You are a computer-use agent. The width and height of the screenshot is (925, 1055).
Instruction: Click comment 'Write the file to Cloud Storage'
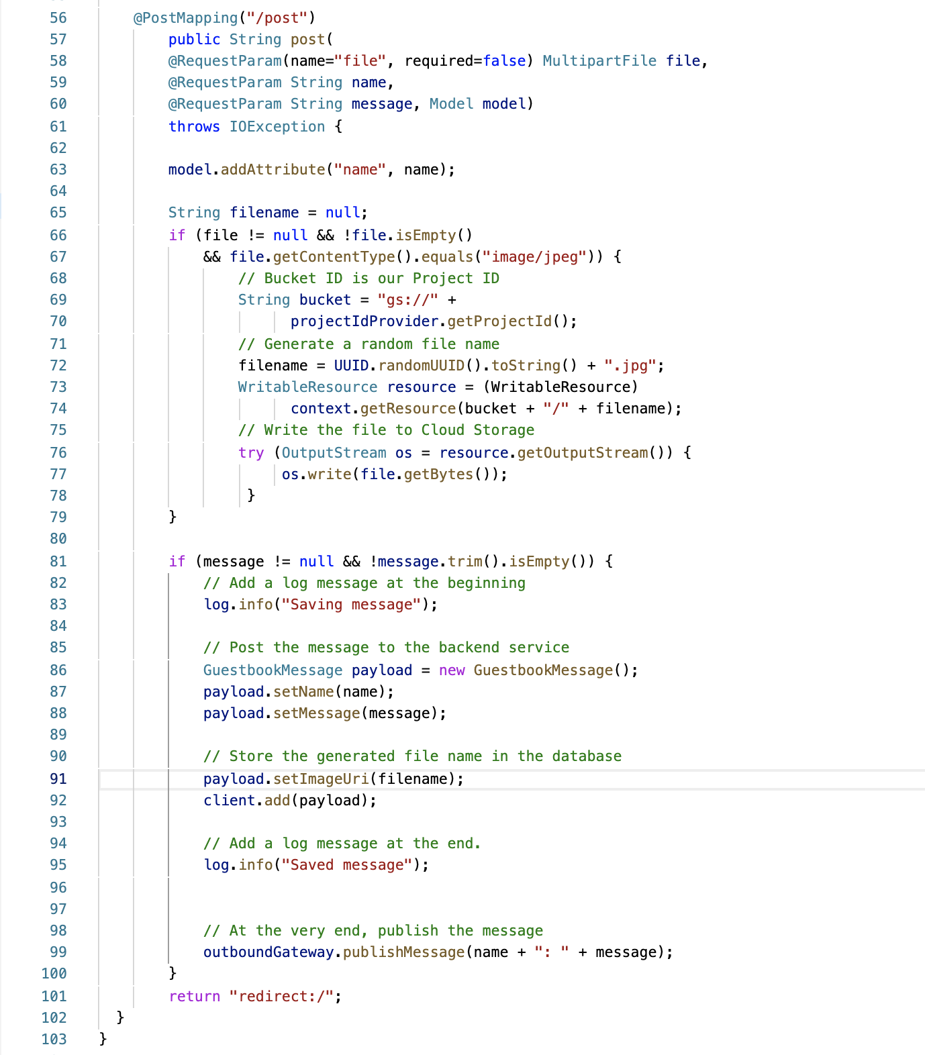click(x=386, y=430)
